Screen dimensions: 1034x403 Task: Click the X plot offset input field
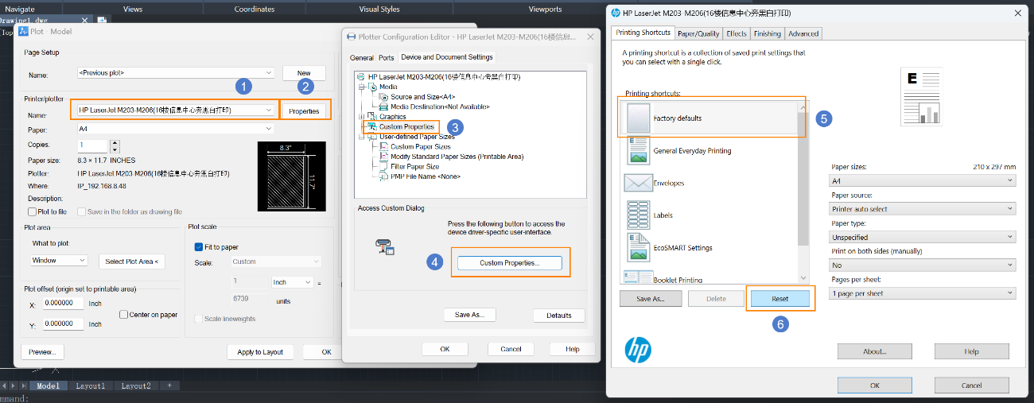pos(61,304)
